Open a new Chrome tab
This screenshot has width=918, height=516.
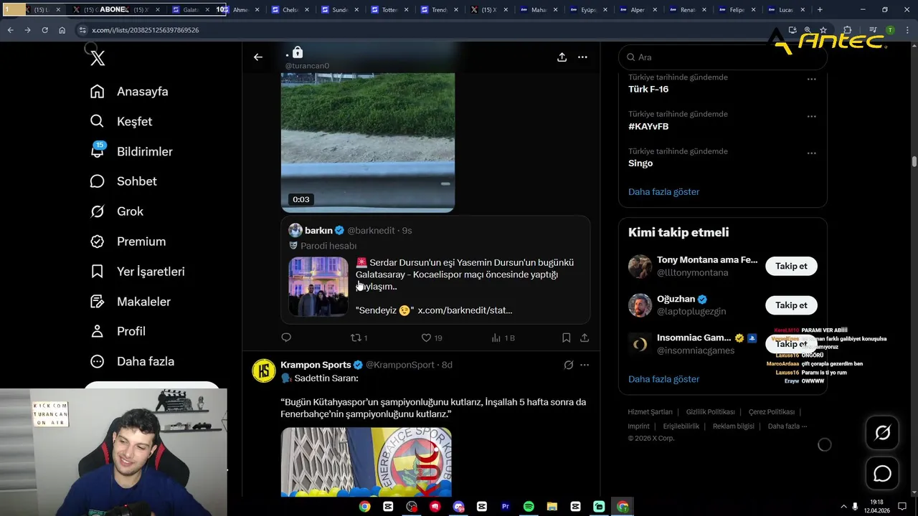click(820, 10)
